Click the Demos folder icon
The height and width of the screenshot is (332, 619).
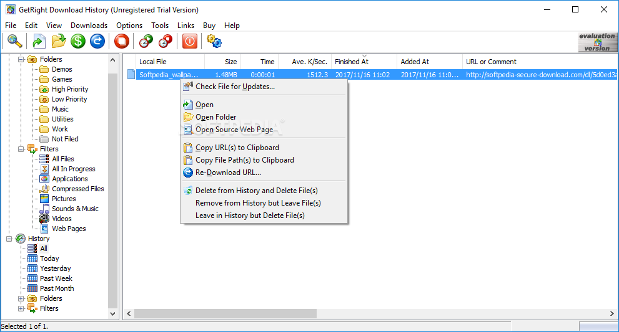[44, 69]
